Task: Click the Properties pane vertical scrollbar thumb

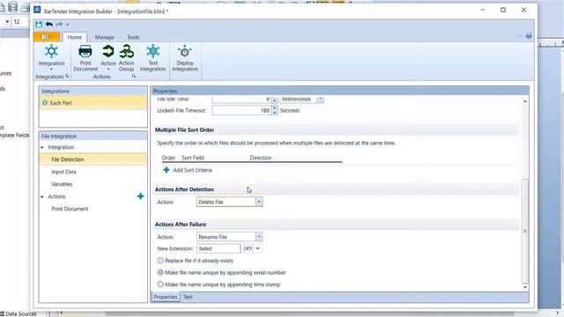Action: (x=525, y=231)
